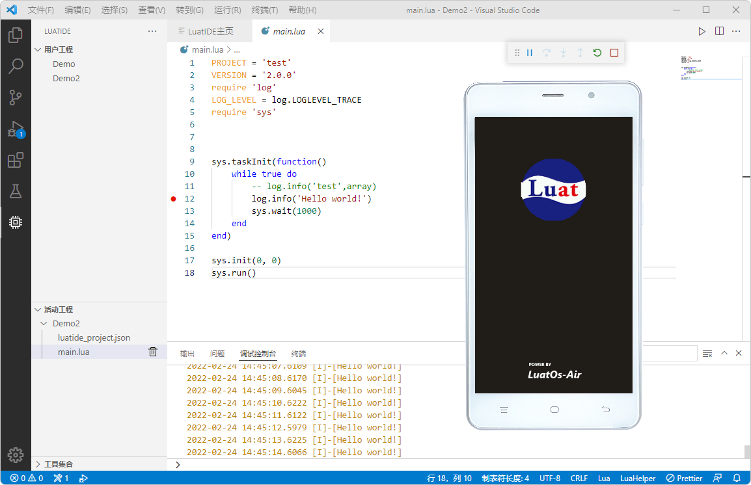The width and height of the screenshot is (751, 485).
Task: Open the LuatIDE chip view
Action: click(x=16, y=222)
